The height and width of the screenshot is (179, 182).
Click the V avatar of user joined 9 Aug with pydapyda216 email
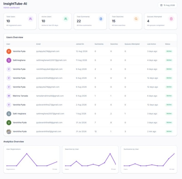point(9,87)
